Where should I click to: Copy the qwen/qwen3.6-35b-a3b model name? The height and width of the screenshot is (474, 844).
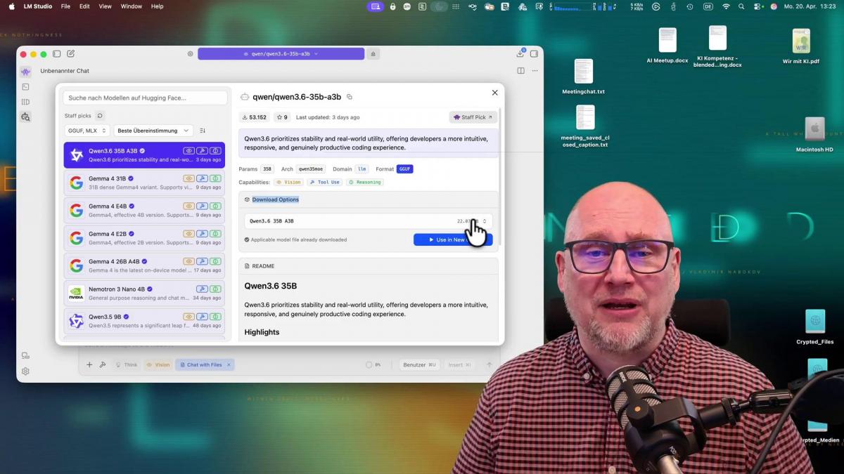[x=350, y=97]
